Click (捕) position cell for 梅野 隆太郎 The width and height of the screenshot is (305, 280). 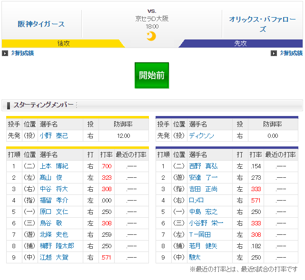click(x=30, y=246)
